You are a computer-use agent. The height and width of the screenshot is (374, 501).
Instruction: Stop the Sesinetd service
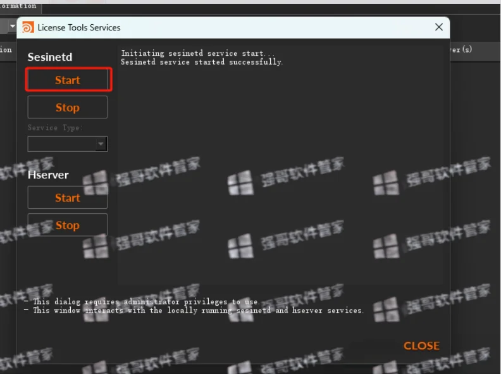click(x=68, y=108)
